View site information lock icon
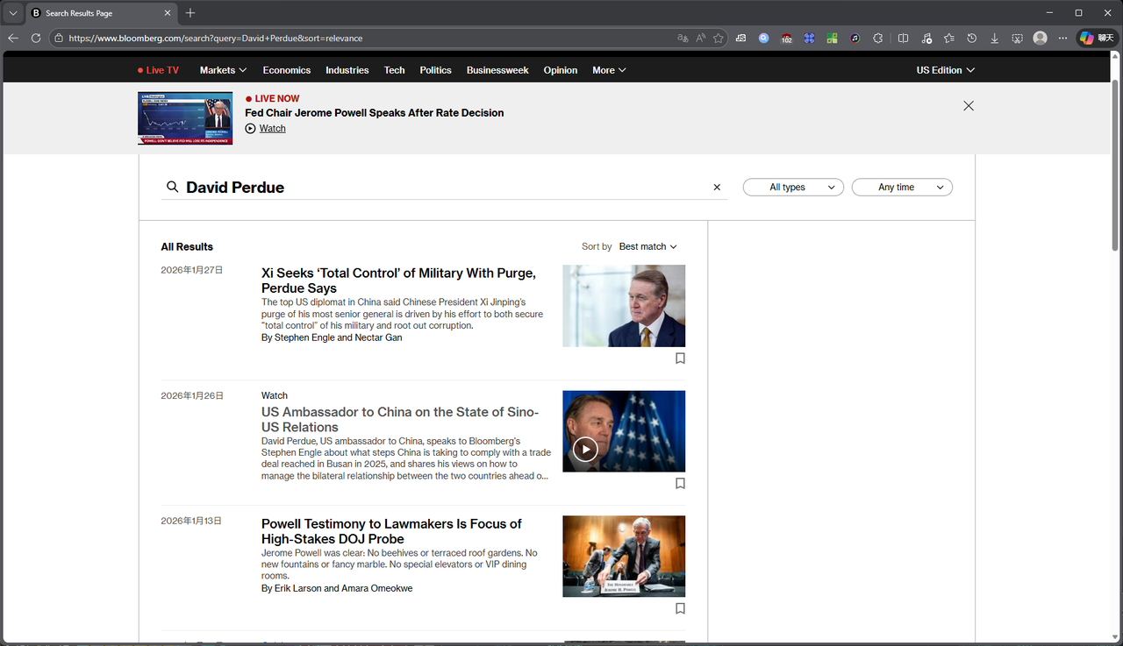 59,38
